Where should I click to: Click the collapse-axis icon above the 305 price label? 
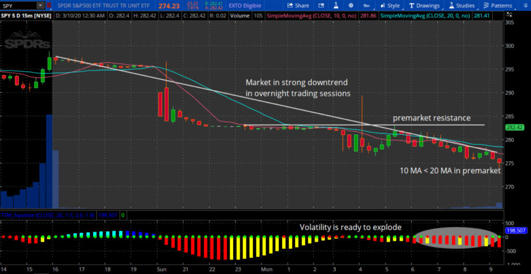(509, 14)
